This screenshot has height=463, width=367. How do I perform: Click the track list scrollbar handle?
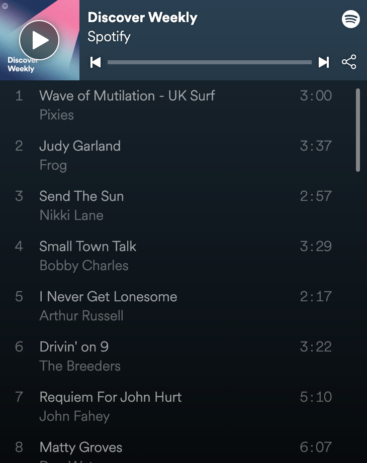(x=358, y=130)
